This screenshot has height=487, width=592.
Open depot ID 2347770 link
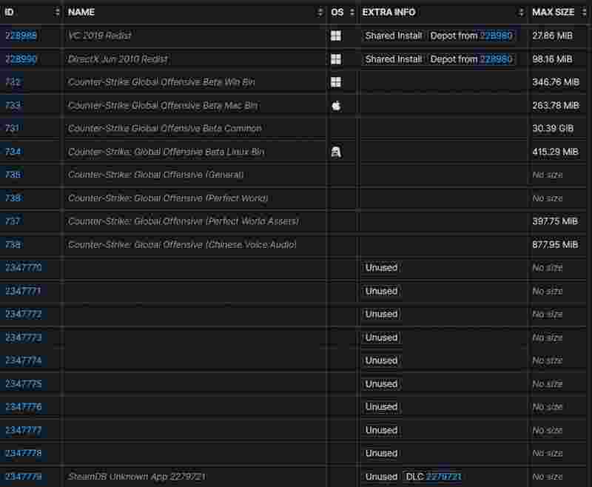click(24, 268)
